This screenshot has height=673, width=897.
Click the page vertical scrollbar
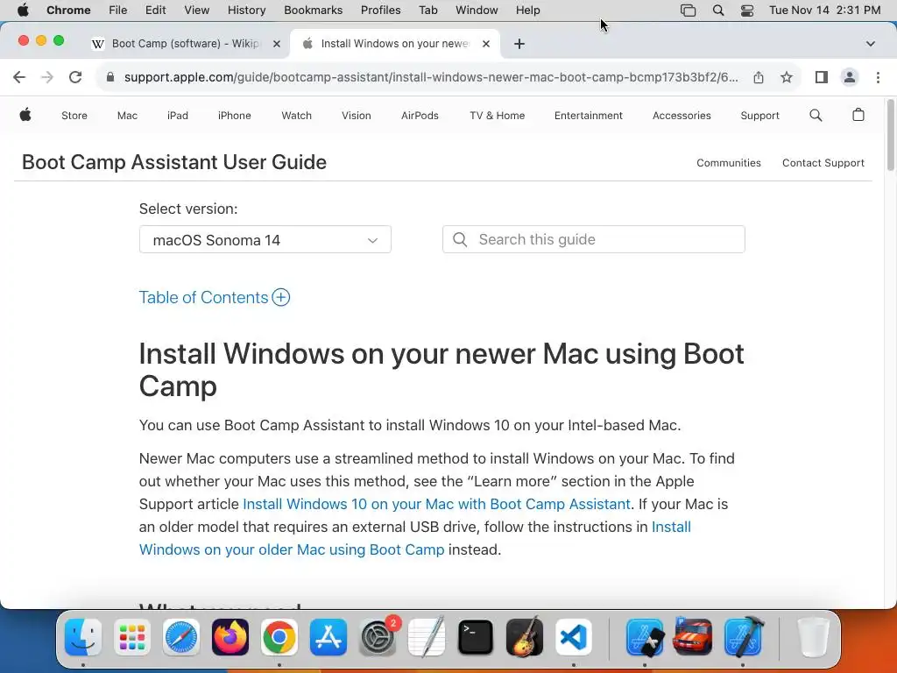[x=891, y=135]
